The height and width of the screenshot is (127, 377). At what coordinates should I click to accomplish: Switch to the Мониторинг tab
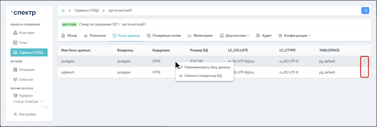coord(200,36)
